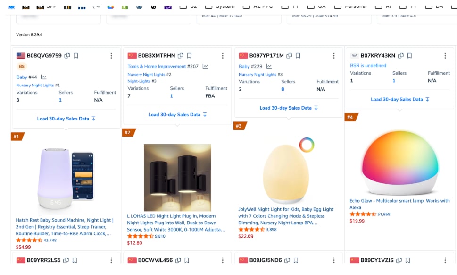Open kebab menu for B07KRY43KN
The image size is (457, 275).
pos(445,56)
